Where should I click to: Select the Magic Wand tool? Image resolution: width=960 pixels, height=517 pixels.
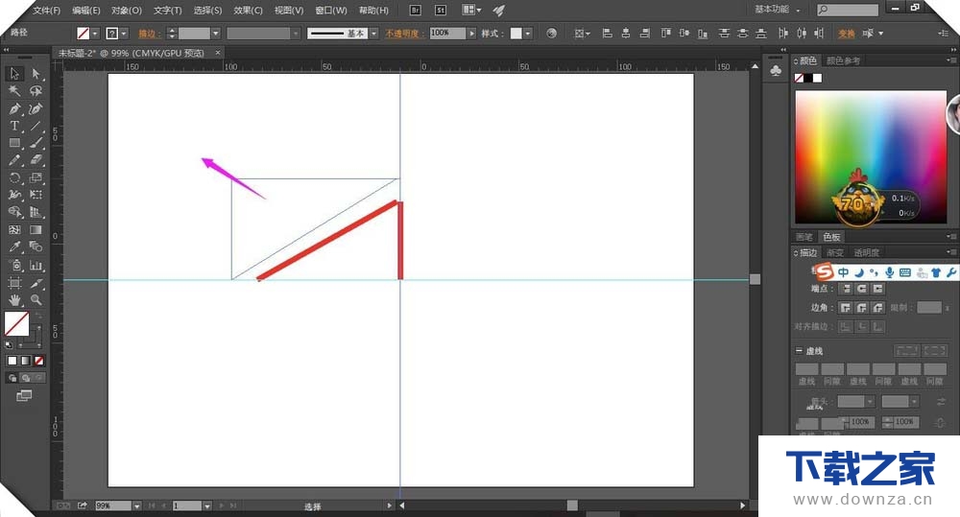[x=14, y=90]
